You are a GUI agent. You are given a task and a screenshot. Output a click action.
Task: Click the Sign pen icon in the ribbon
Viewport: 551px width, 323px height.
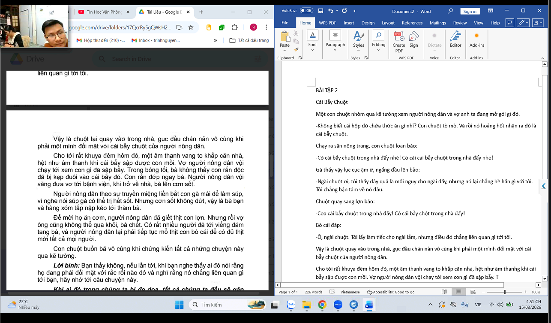[x=414, y=39]
